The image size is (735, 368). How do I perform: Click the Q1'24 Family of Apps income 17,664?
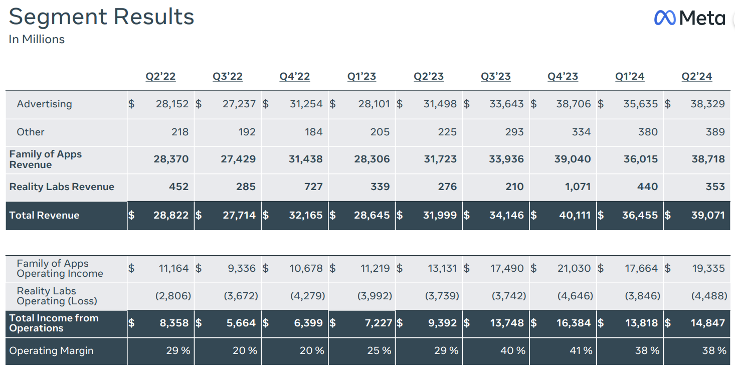641,269
